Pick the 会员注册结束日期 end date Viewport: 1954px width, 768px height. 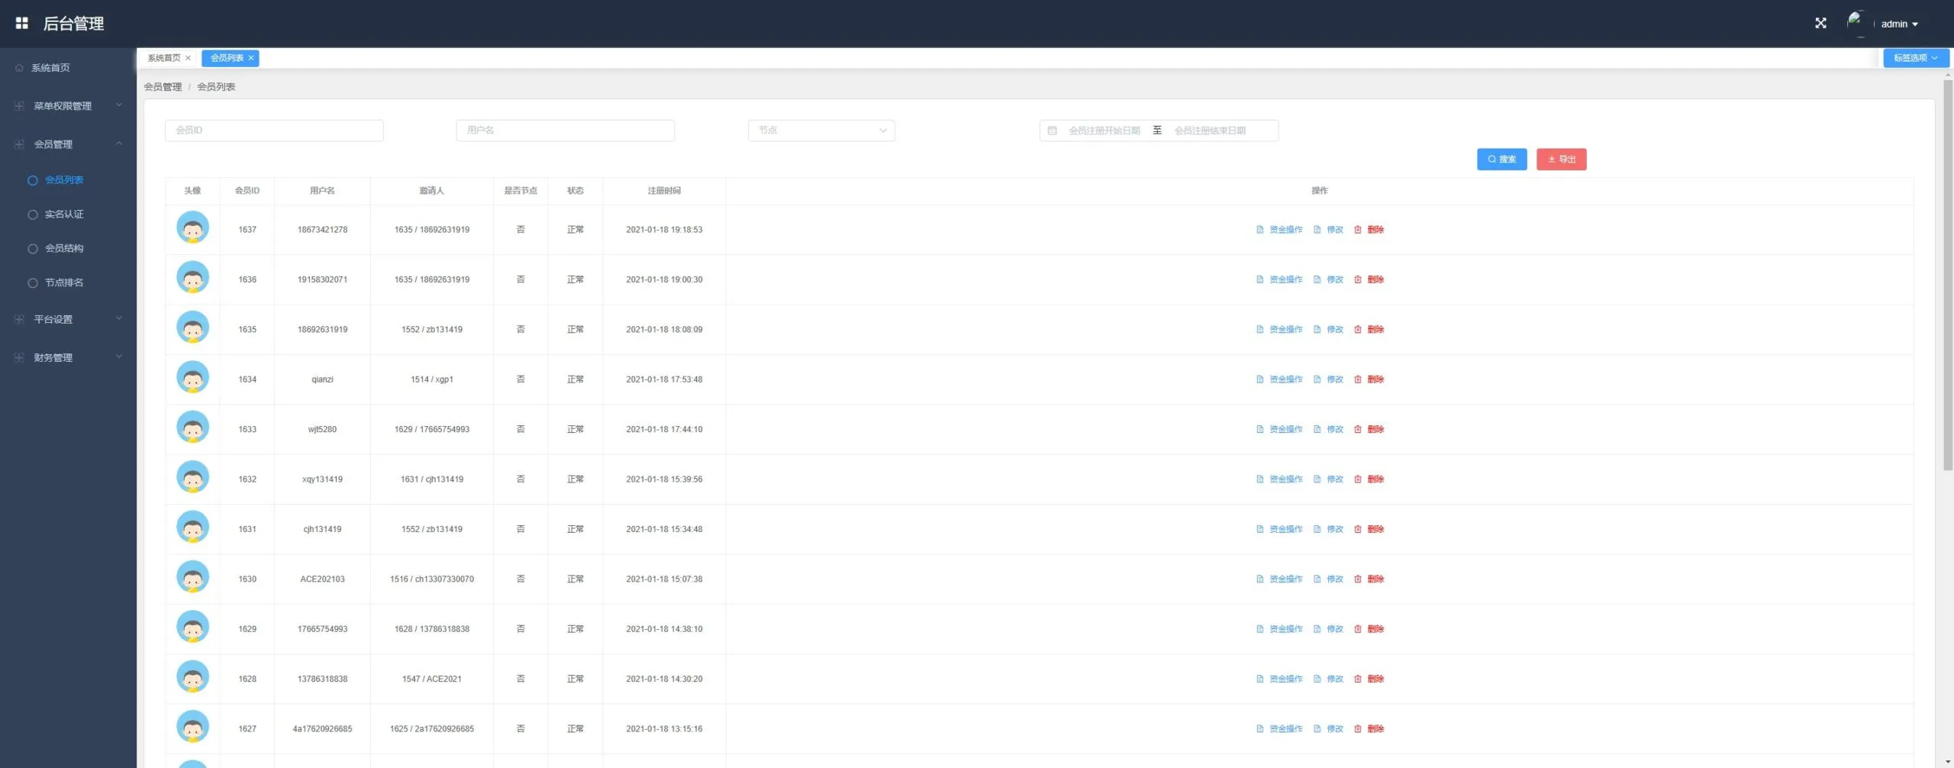pyautogui.click(x=1211, y=131)
